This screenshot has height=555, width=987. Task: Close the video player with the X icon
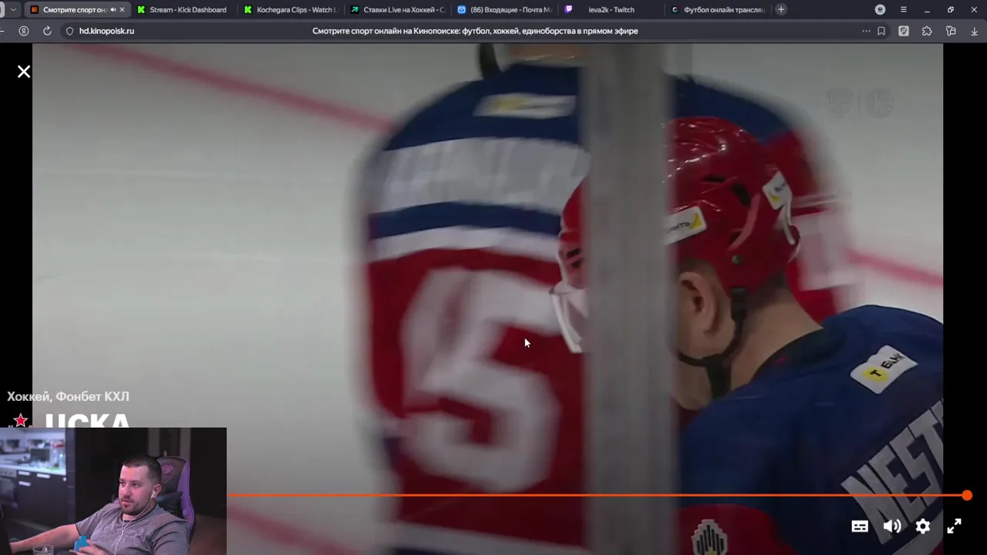(24, 72)
